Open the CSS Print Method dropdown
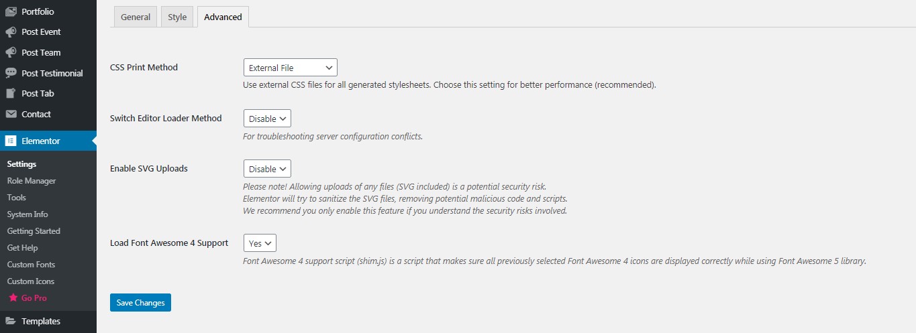The width and height of the screenshot is (916, 333). pyautogui.click(x=290, y=68)
